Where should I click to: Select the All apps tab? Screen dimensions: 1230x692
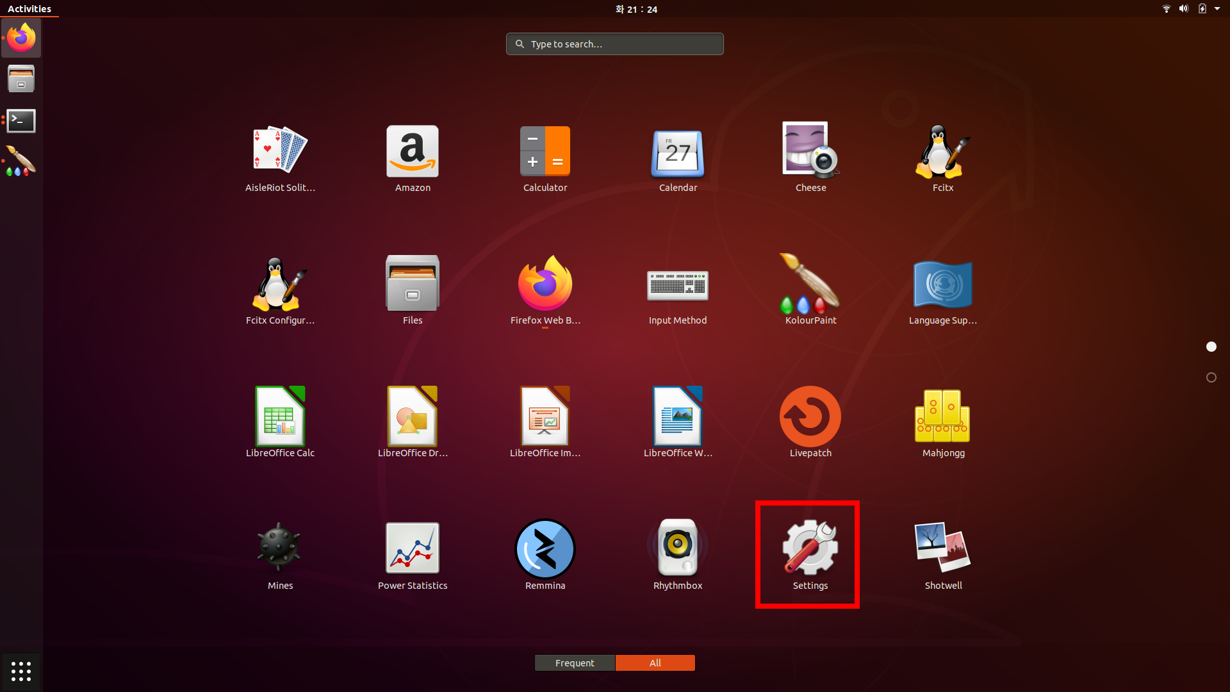pos(655,663)
